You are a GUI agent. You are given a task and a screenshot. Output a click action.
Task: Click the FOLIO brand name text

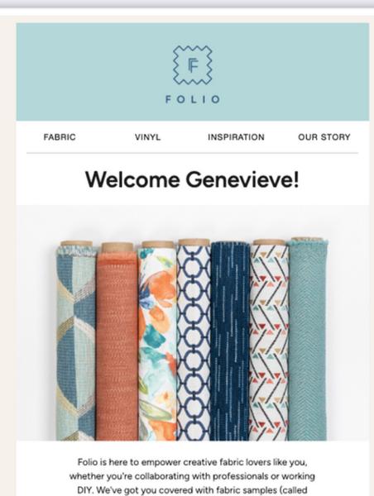point(193,99)
